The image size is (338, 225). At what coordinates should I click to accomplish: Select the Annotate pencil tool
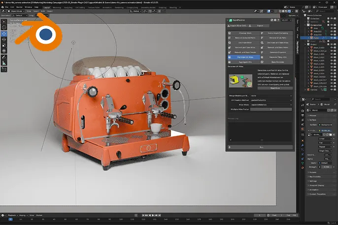pyautogui.click(x=4, y=57)
